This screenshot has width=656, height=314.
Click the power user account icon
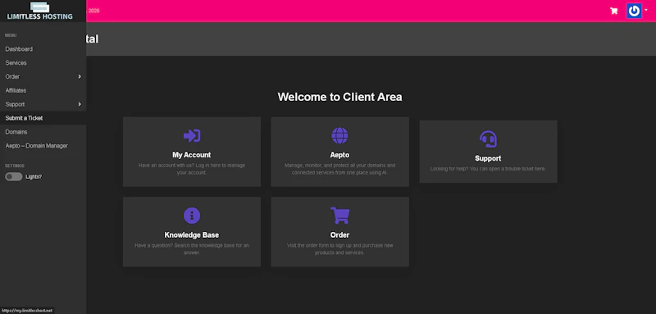[634, 11]
